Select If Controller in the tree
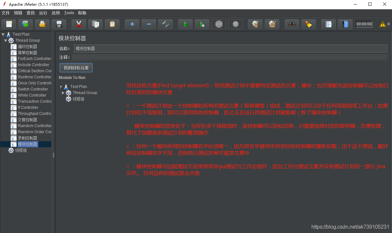Viewport: 392px width, 233px height. click(x=28, y=108)
